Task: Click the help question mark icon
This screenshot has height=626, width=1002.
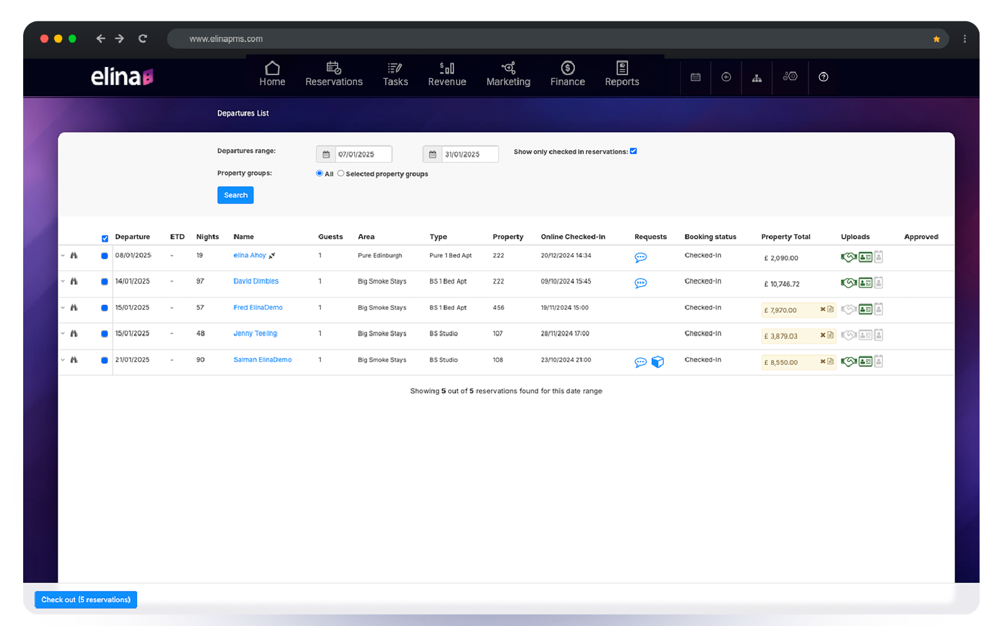Action: click(823, 77)
